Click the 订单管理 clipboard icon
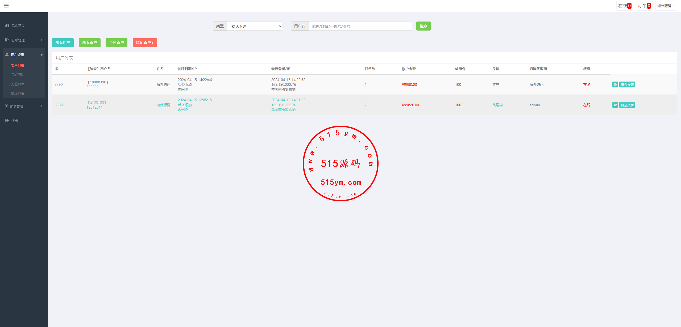This screenshot has height=327, width=681. (7, 40)
